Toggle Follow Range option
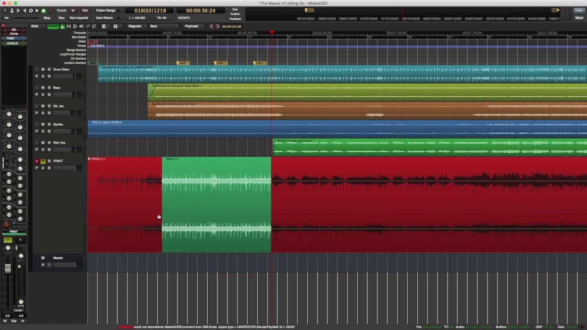Screen dimensions: 587x330 pos(108,11)
